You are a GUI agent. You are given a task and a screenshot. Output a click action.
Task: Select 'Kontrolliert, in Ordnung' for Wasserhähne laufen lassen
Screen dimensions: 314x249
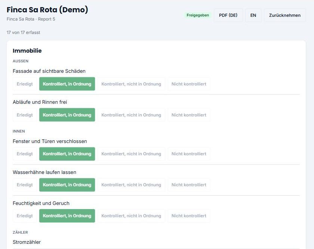[67, 185]
